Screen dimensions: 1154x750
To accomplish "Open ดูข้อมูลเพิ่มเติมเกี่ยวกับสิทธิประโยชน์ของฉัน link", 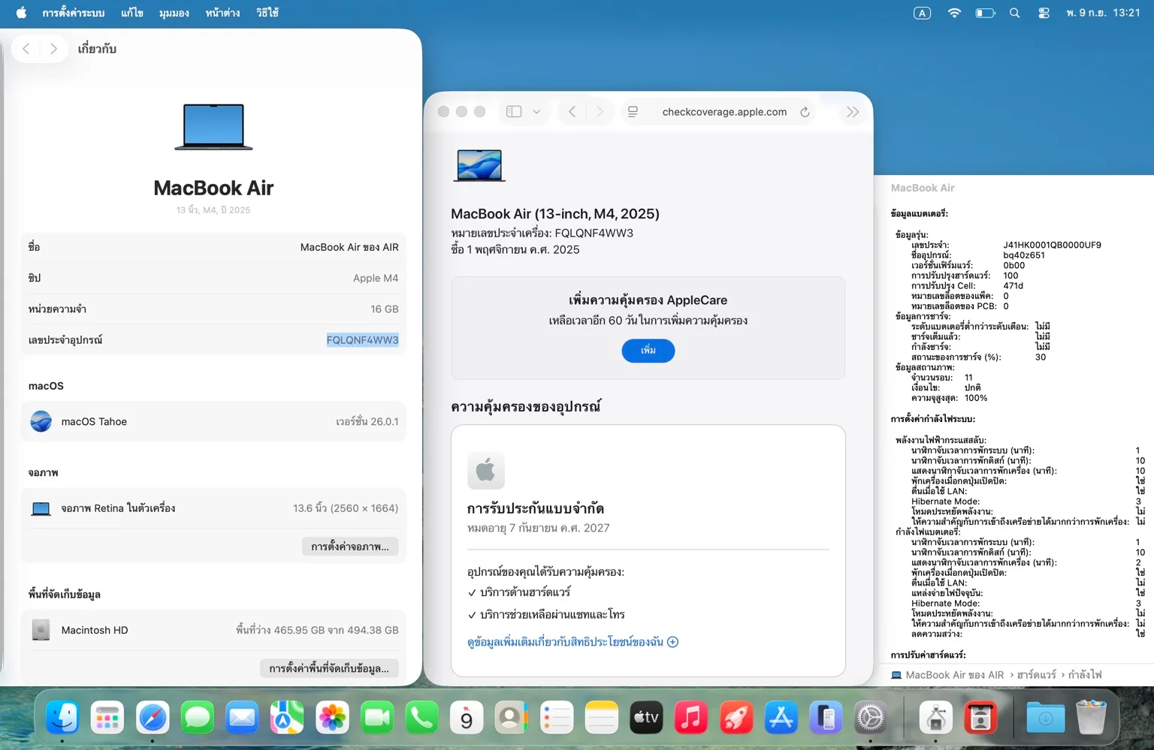I will point(572,642).
